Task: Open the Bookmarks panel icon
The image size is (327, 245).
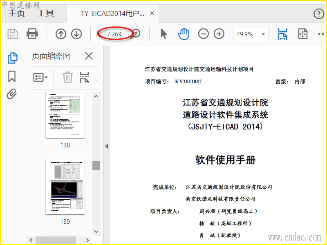Action: pos(12,76)
